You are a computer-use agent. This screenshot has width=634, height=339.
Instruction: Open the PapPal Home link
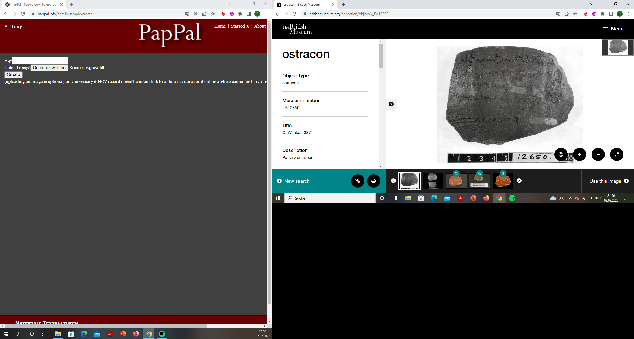(220, 26)
